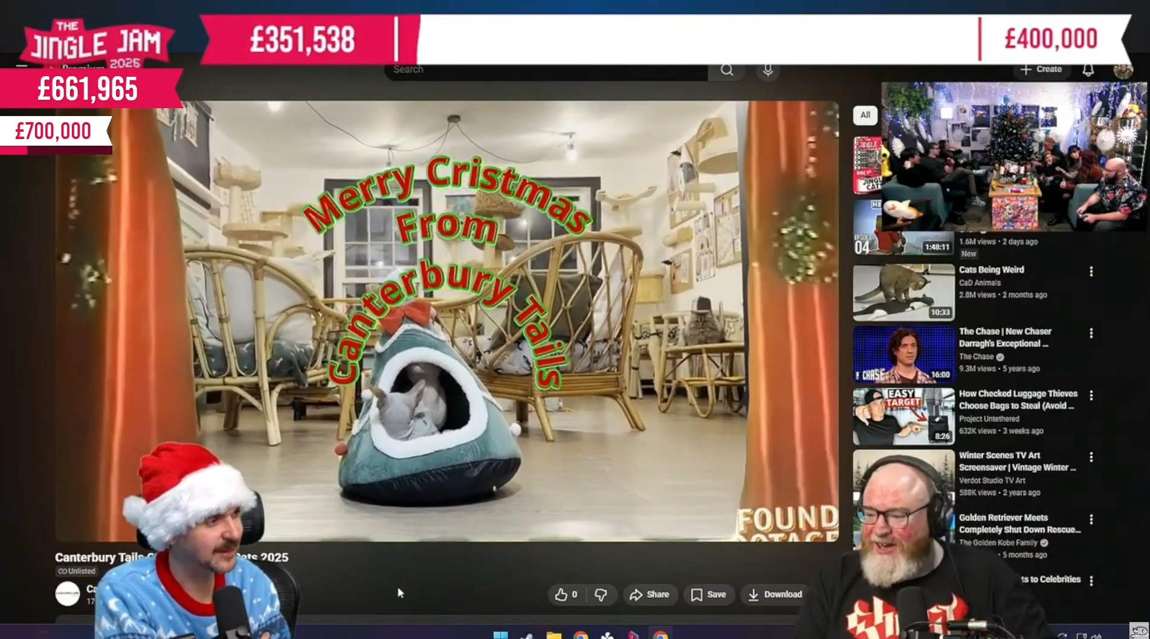
Task: Open the Windows Start menu
Action: [500, 635]
